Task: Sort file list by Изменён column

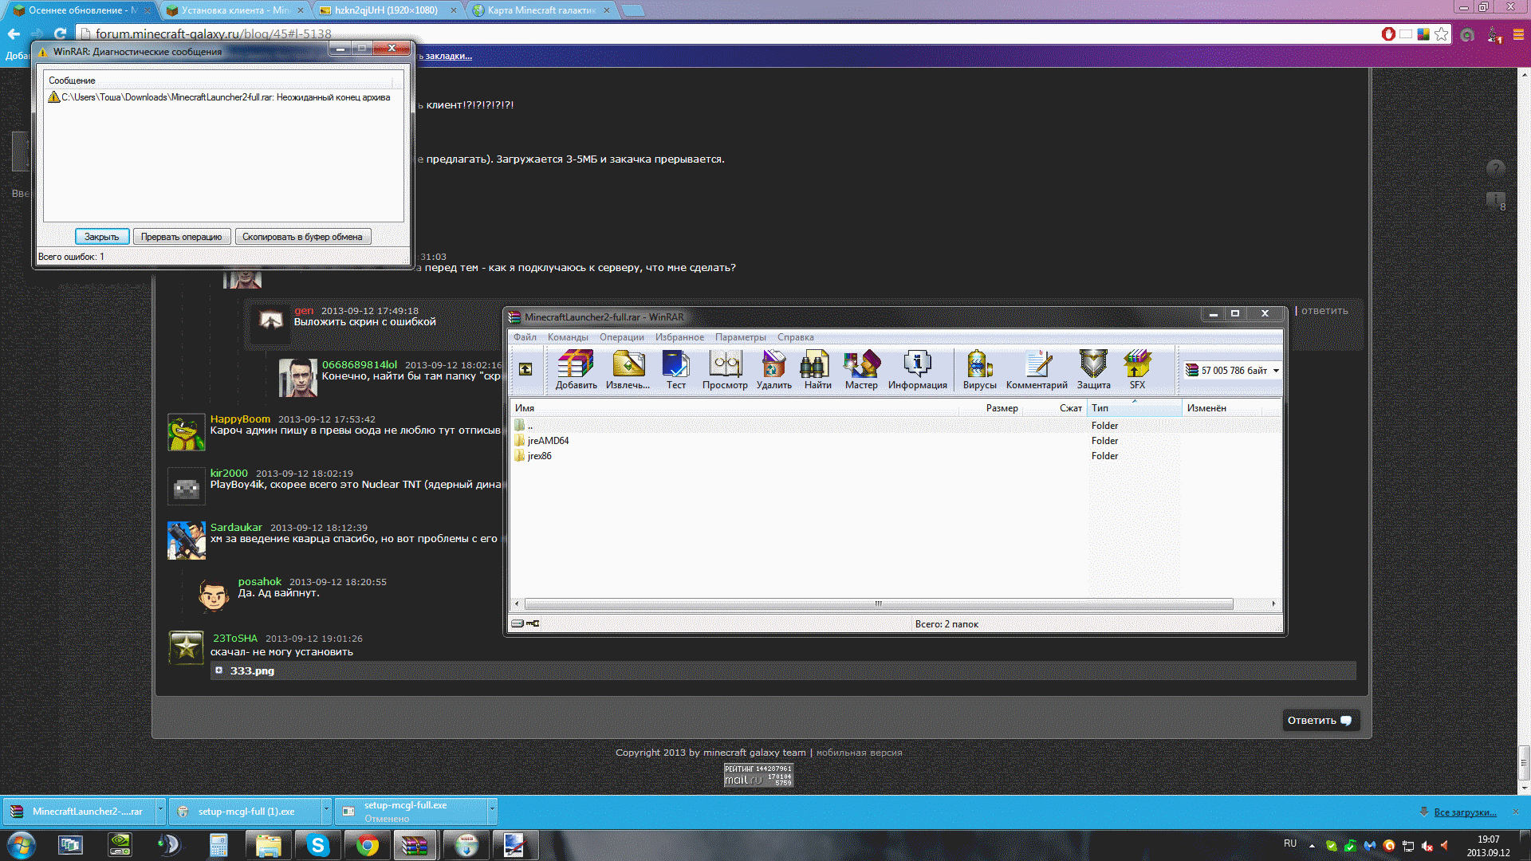Action: point(1222,408)
